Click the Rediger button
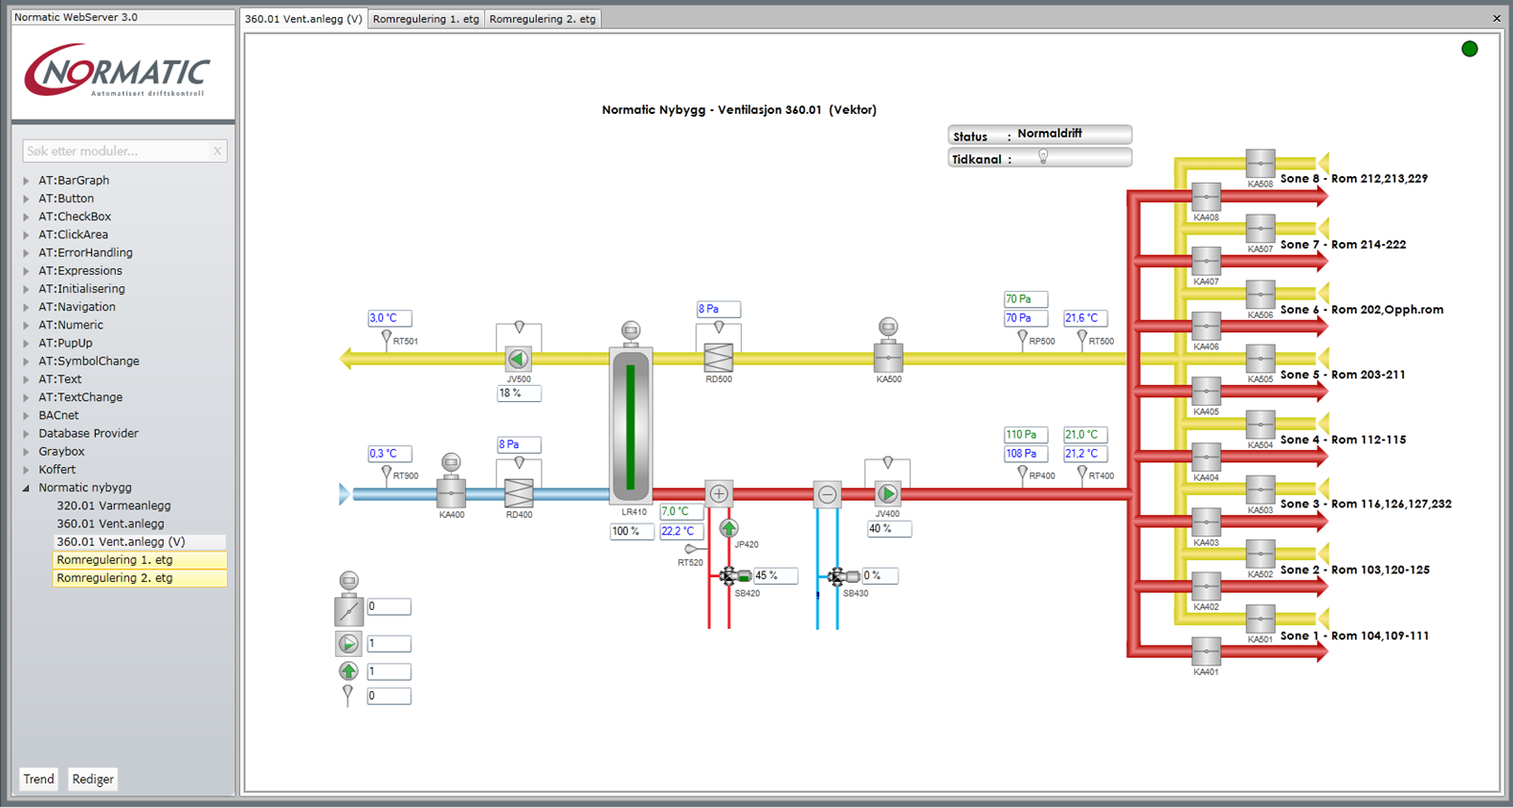Image resolution: width=1513 pixels, height=808 pixels. click(x=93, y=779)
